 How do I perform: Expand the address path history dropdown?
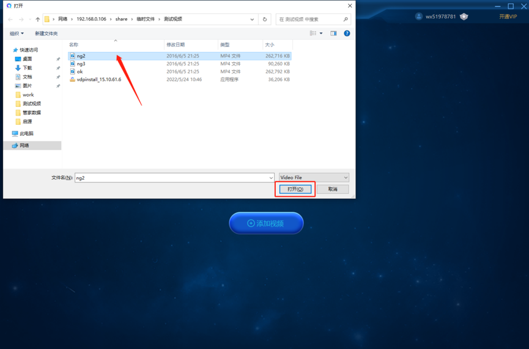tap(252, 19)
